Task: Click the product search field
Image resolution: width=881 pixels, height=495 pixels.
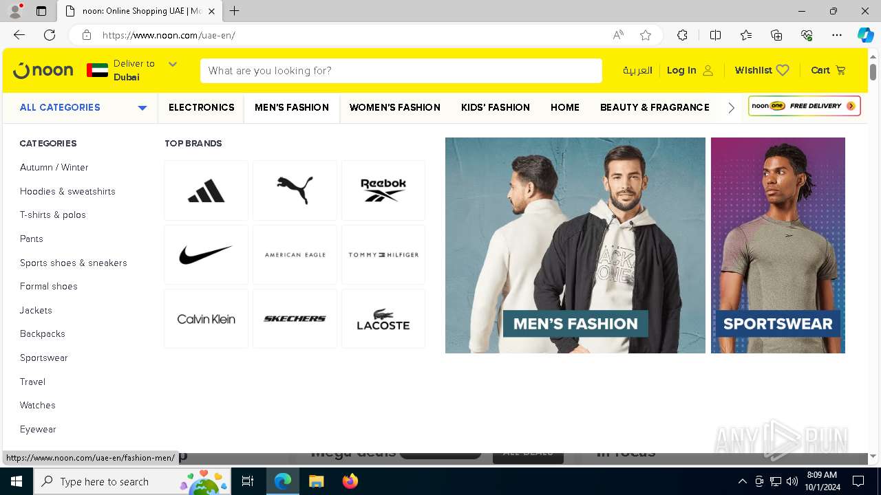Action: [401, 70]
